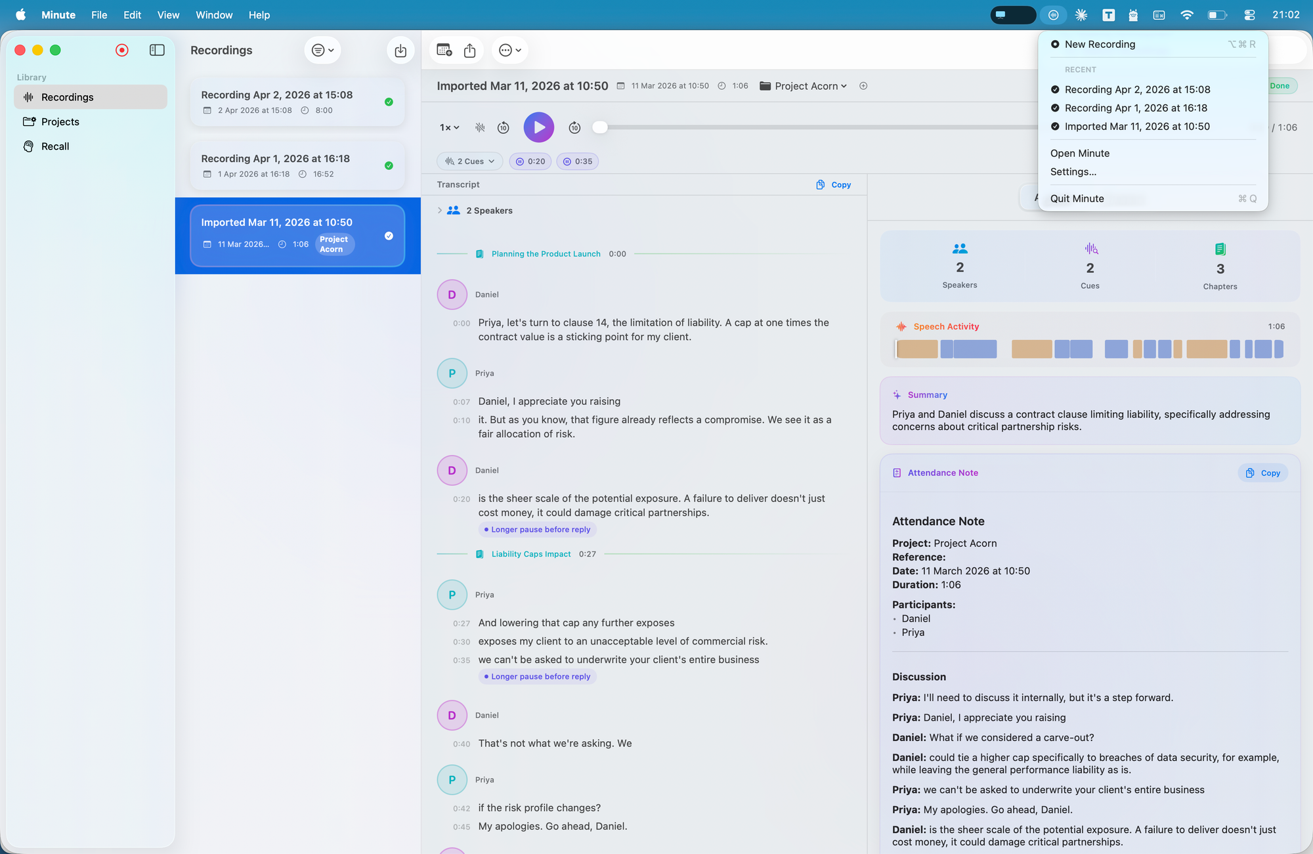Open Recall in the library sidebar

click(55, 146)
